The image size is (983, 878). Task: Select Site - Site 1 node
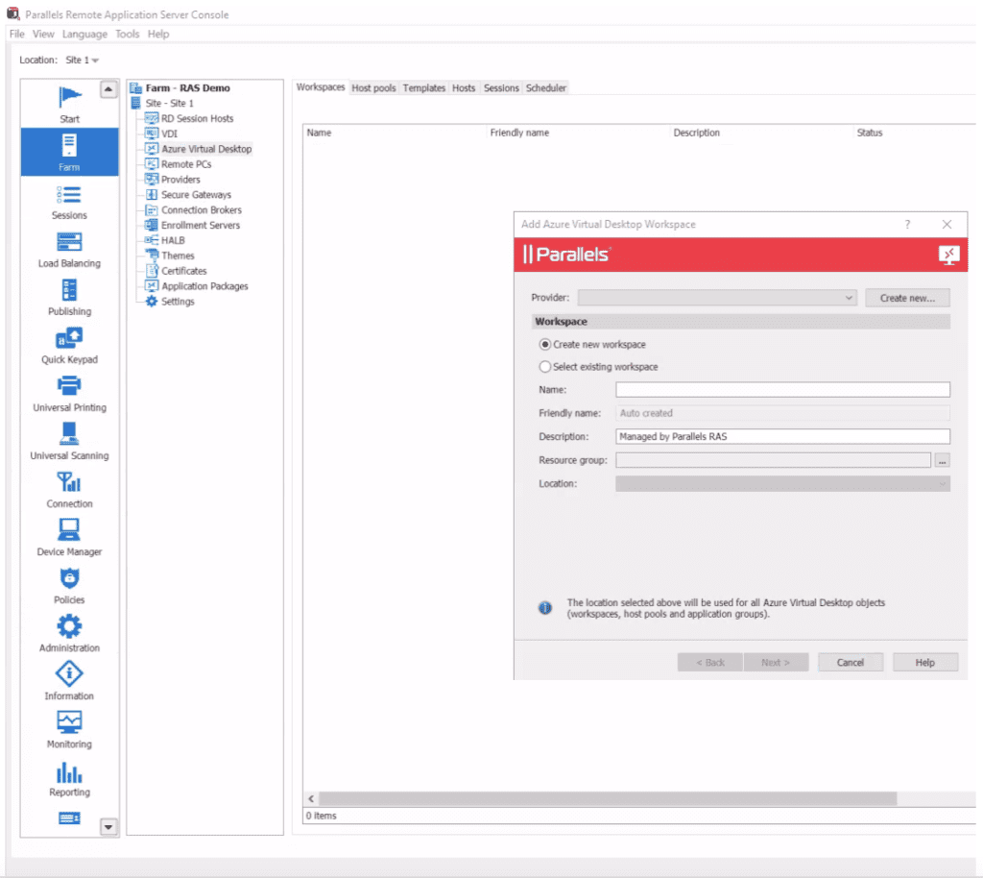pyautogui.click(x=169, y=104)
